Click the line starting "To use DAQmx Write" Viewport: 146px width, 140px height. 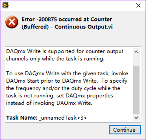pyautogui.click(x=67, y=74)
